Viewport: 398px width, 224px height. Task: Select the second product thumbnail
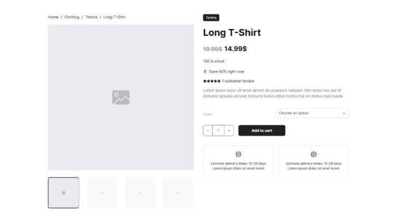(x=102, y=193)
